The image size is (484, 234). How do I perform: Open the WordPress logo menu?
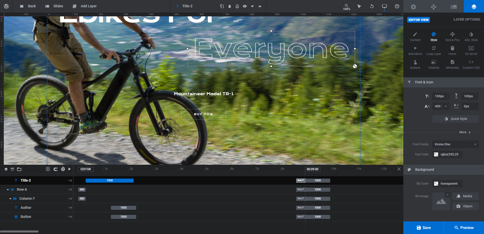click(x=6, y=6)
